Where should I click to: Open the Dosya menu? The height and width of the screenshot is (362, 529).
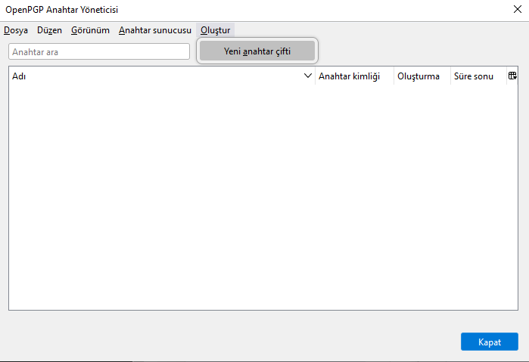(x=16, y=30)
